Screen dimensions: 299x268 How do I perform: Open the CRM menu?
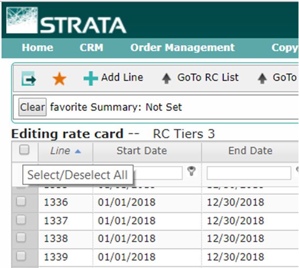tap(91, 47)
